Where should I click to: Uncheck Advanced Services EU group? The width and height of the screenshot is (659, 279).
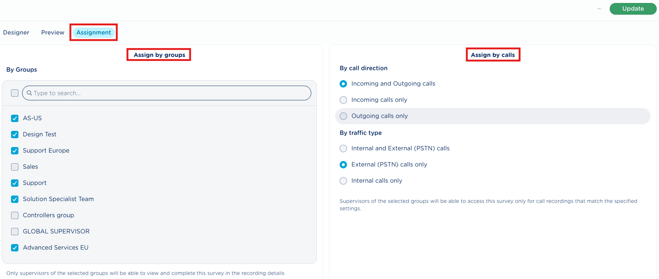coord(15,248)
